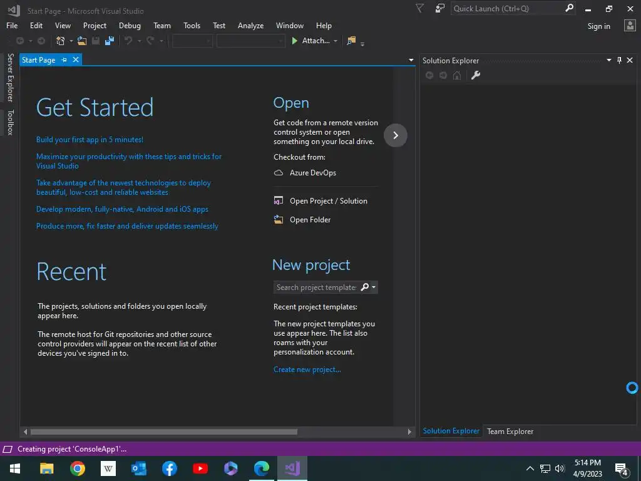
Task: Click the Solution Explorer Forward icon
Action: click(443, 75)
